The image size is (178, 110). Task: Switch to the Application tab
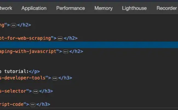34,8
